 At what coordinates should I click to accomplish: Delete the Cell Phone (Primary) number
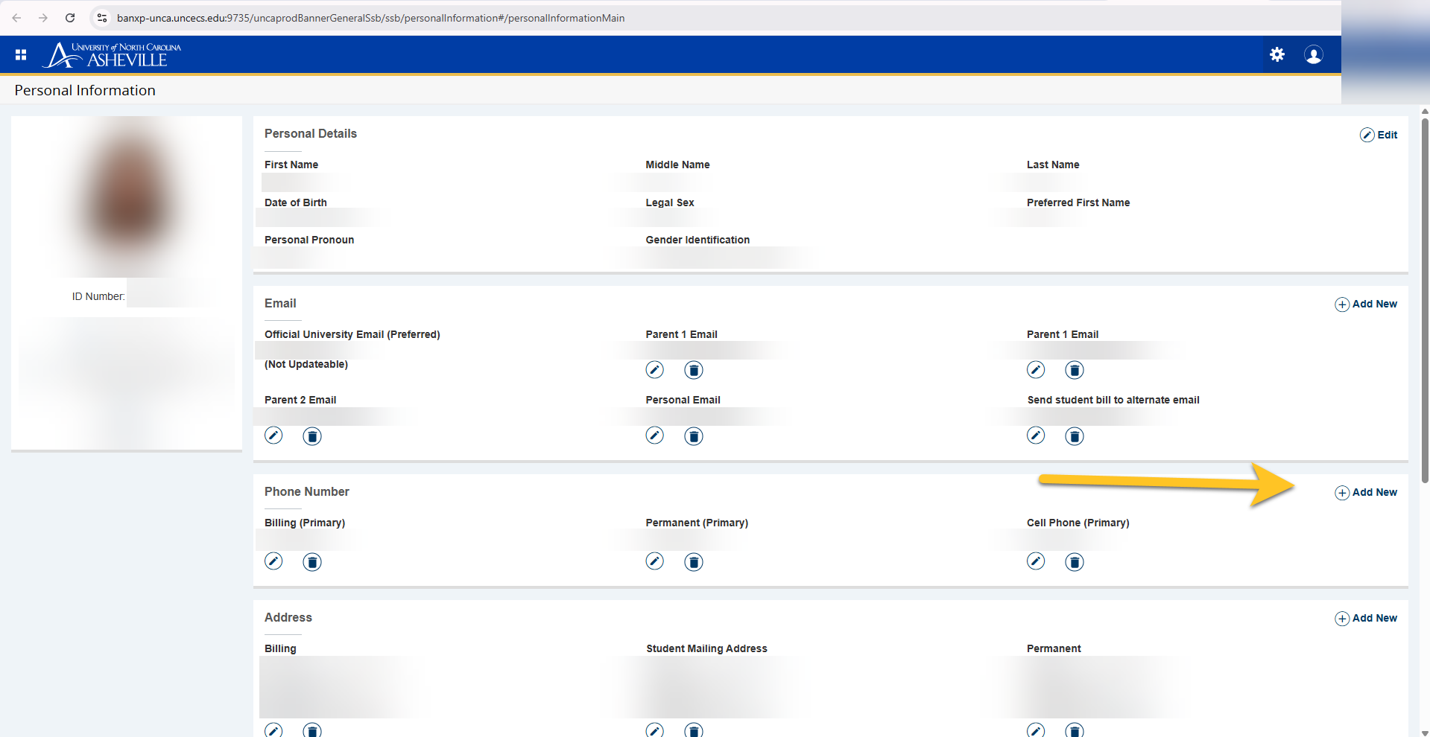pyautogui.click(x=1074, y=562)
